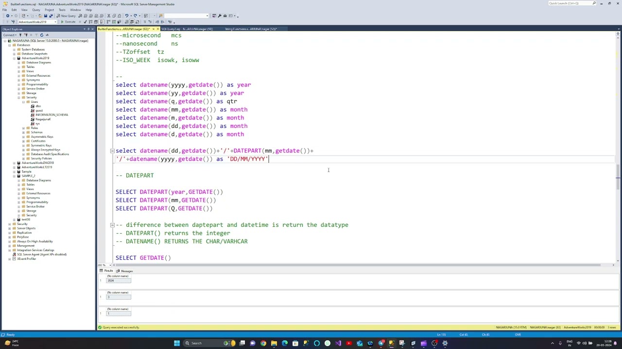The image size is (622, 349).
Task: Expand the Roles folder node
Action: point(23,128)
